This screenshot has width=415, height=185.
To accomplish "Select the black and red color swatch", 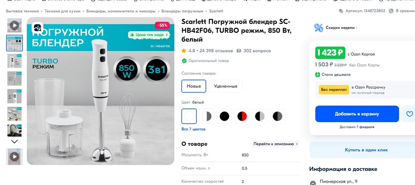I will click(242, 116).
